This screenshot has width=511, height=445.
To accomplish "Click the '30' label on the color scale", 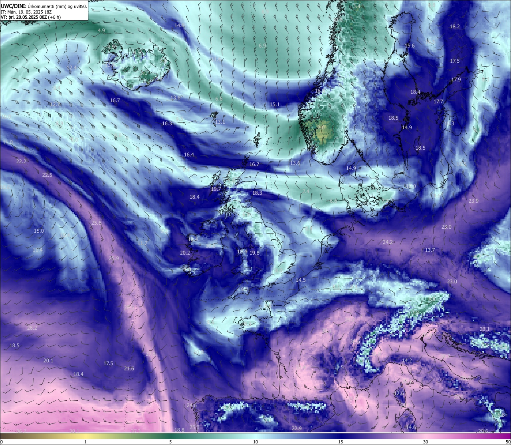I will point(426,442).
